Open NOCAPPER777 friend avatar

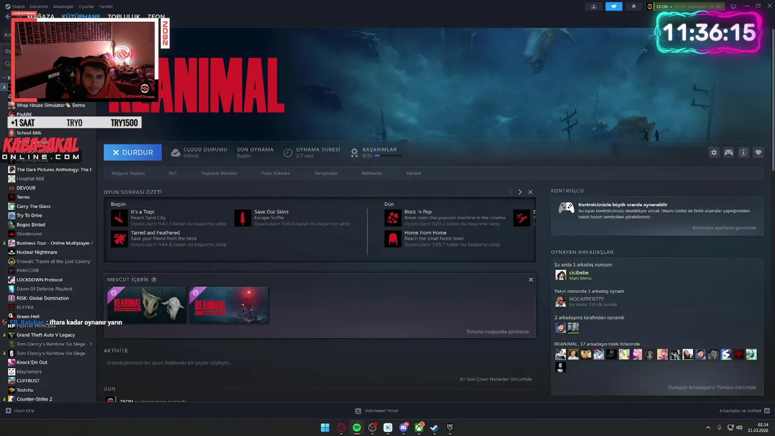tap(561, 302)
